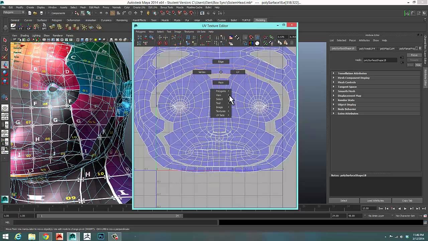This screenshot has width=428, height=241.
Task: Select the arrow Select tool in the toolbox
Action: (x=5, y=40)
